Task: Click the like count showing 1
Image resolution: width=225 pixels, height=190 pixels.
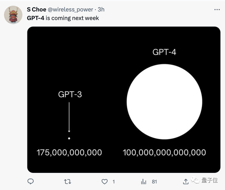Action: pyautogui.click(x=114, y=182)
